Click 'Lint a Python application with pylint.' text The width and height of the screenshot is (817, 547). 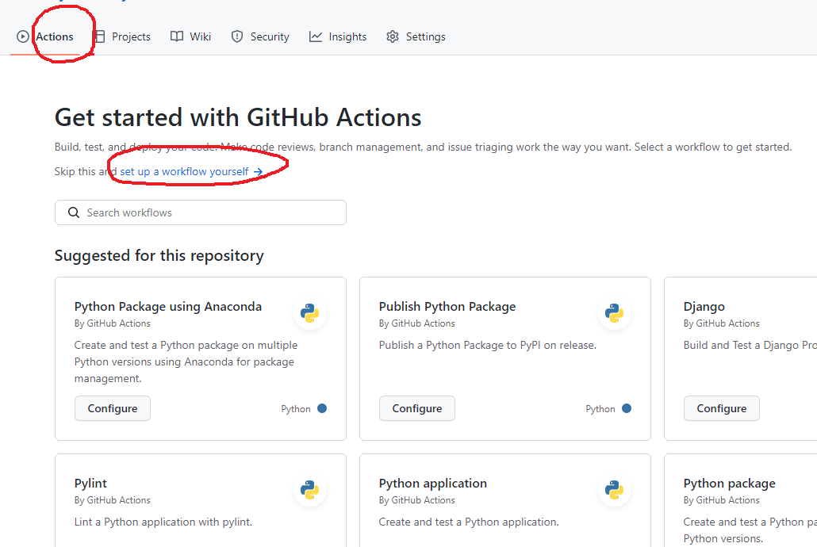coord(163,522)
